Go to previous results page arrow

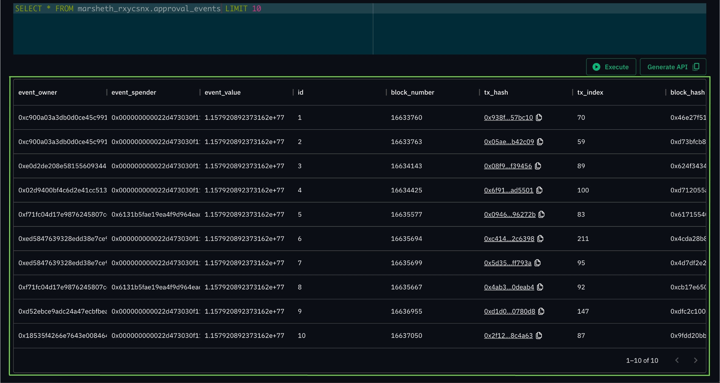click(677, 360)
